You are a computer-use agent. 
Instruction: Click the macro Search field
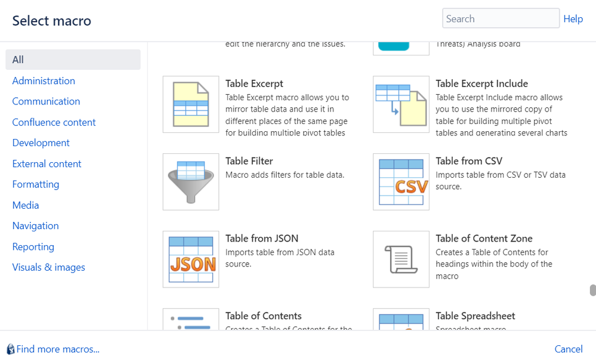[x=501, y=19]
